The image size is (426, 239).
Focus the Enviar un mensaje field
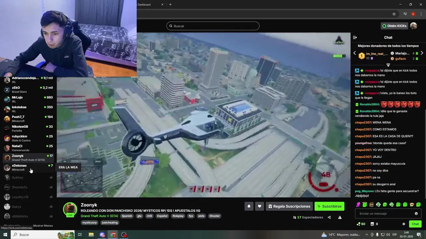point(388,213)
